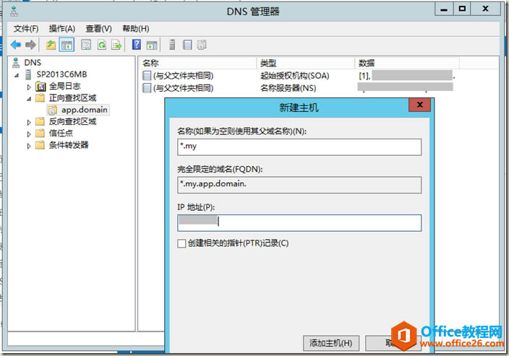Select the 正向查找区域 label in tree
Screen dimensions: 509x356
pos(72,98)
